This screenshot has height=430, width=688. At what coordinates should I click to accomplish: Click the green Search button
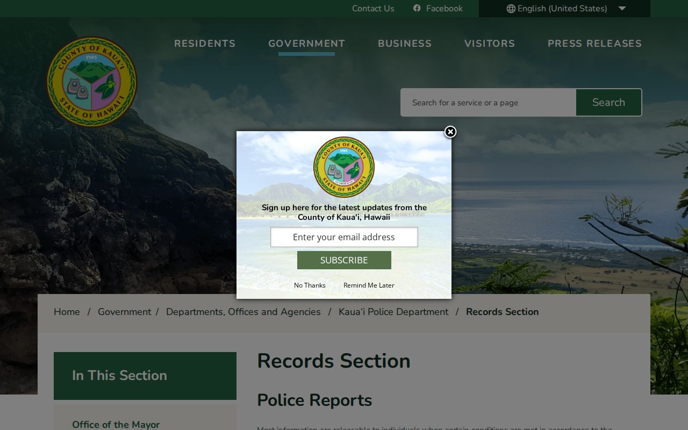coord(608,102)
